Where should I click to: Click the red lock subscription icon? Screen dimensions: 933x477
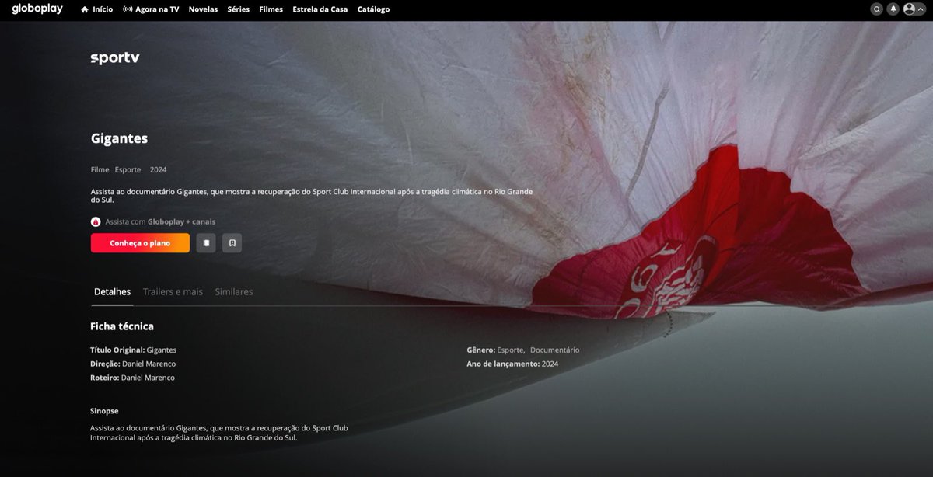pyautogui.click(x=96, y=221)
